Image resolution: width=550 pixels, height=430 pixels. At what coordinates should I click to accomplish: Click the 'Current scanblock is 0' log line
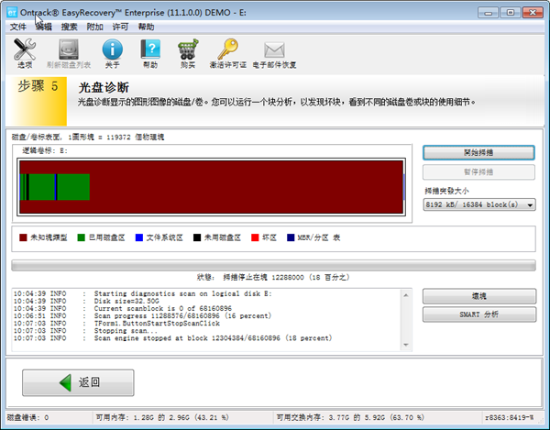coord(123,309)
